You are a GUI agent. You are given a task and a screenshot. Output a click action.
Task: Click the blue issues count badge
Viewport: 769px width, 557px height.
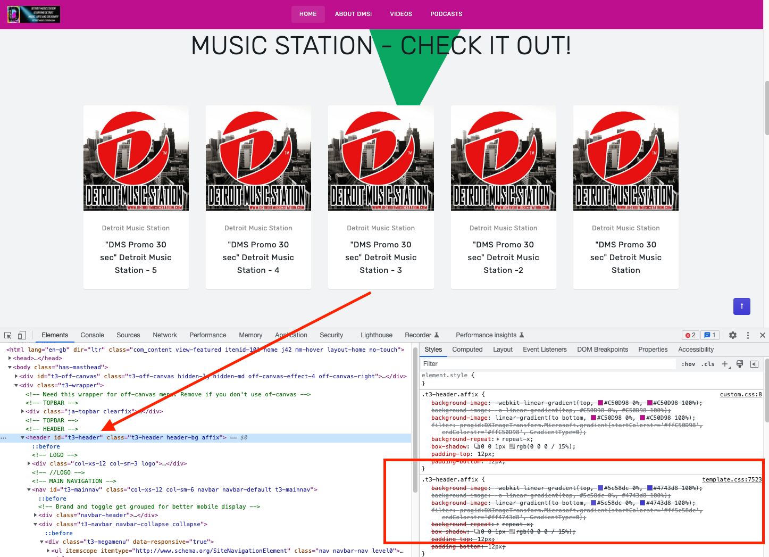pyautogui.click(x=710, y=335)
